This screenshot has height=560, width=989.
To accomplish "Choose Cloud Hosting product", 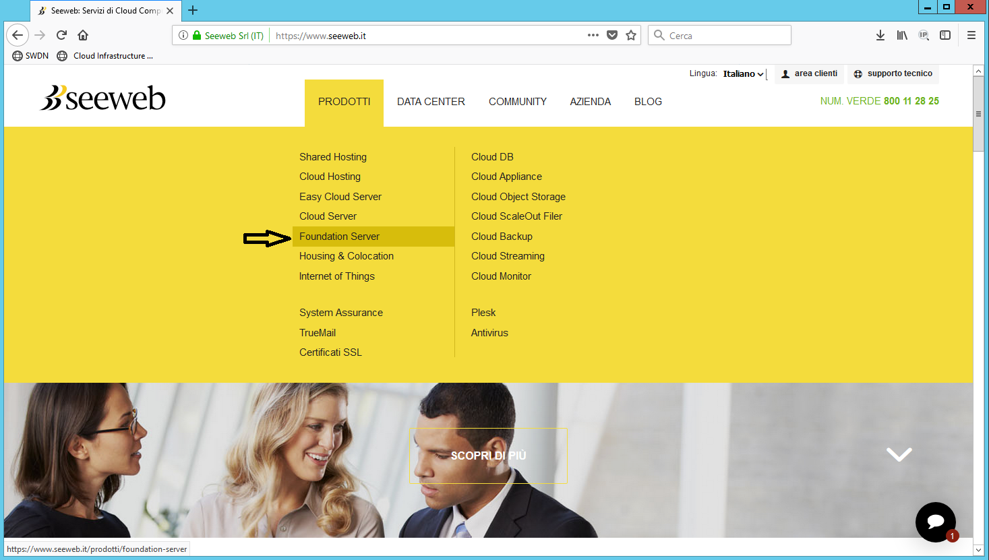I will point(330,177).
